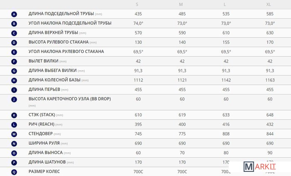Click the letter C badge icon

(x=15, y=33)
